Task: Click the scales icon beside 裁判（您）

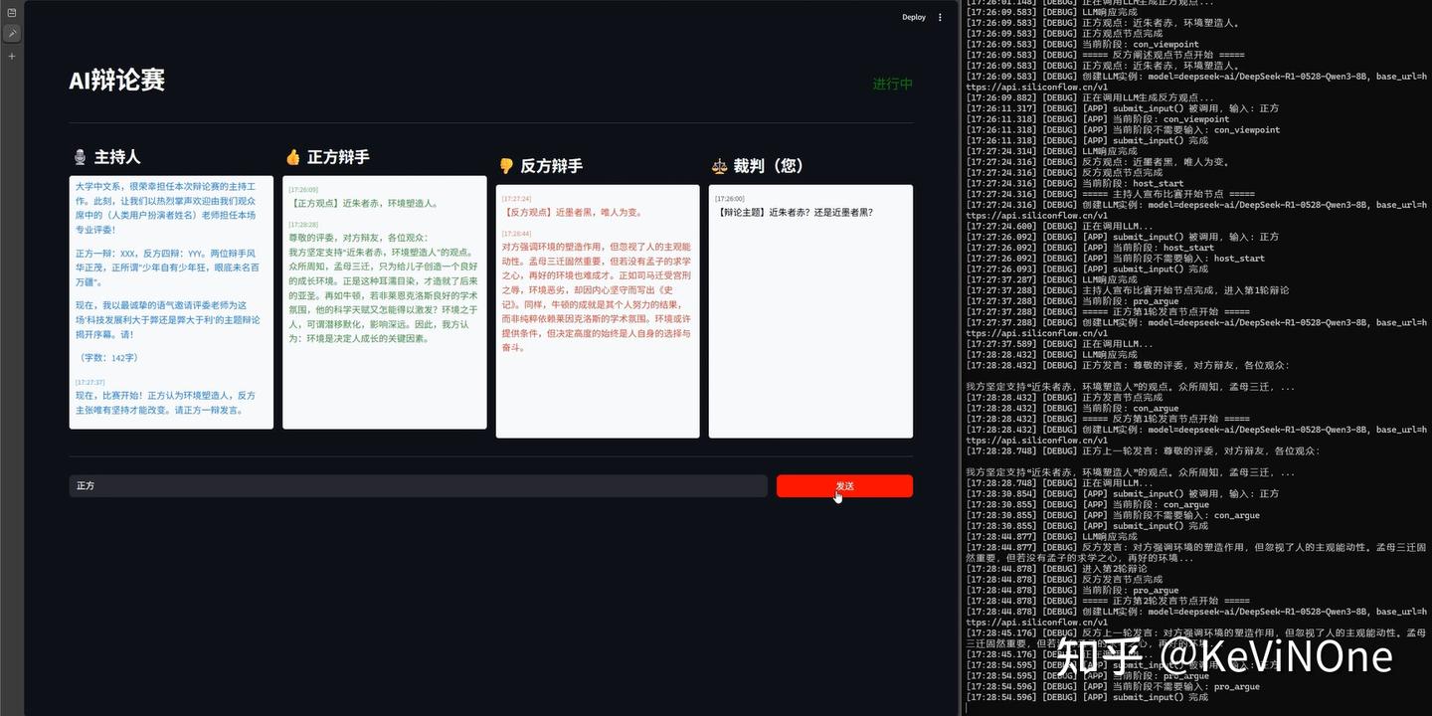Action: (x=719, y=165)
